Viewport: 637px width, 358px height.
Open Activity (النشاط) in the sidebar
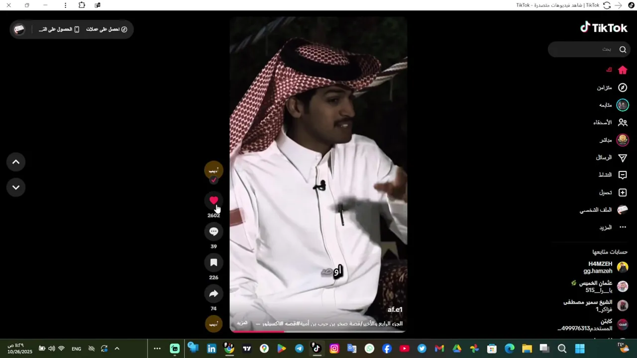[x=613, y=175]
